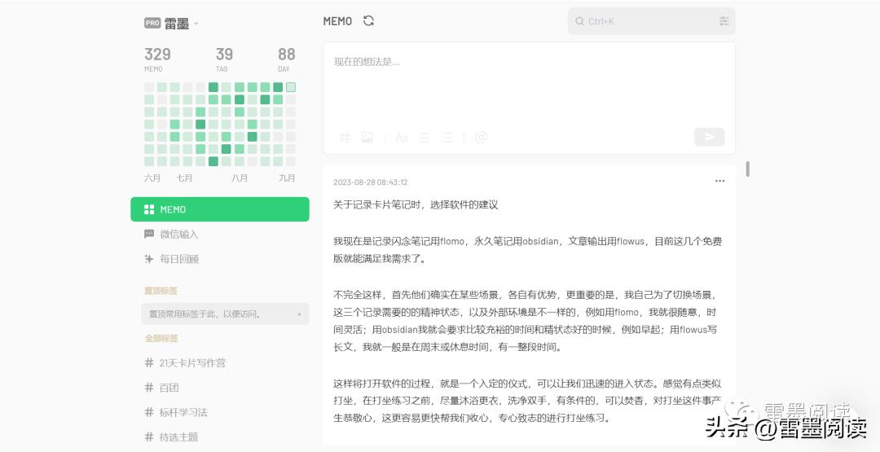Open the 标杆学习法 tag
This screenshot has width=880, height=452.
[x=183, y=412]
